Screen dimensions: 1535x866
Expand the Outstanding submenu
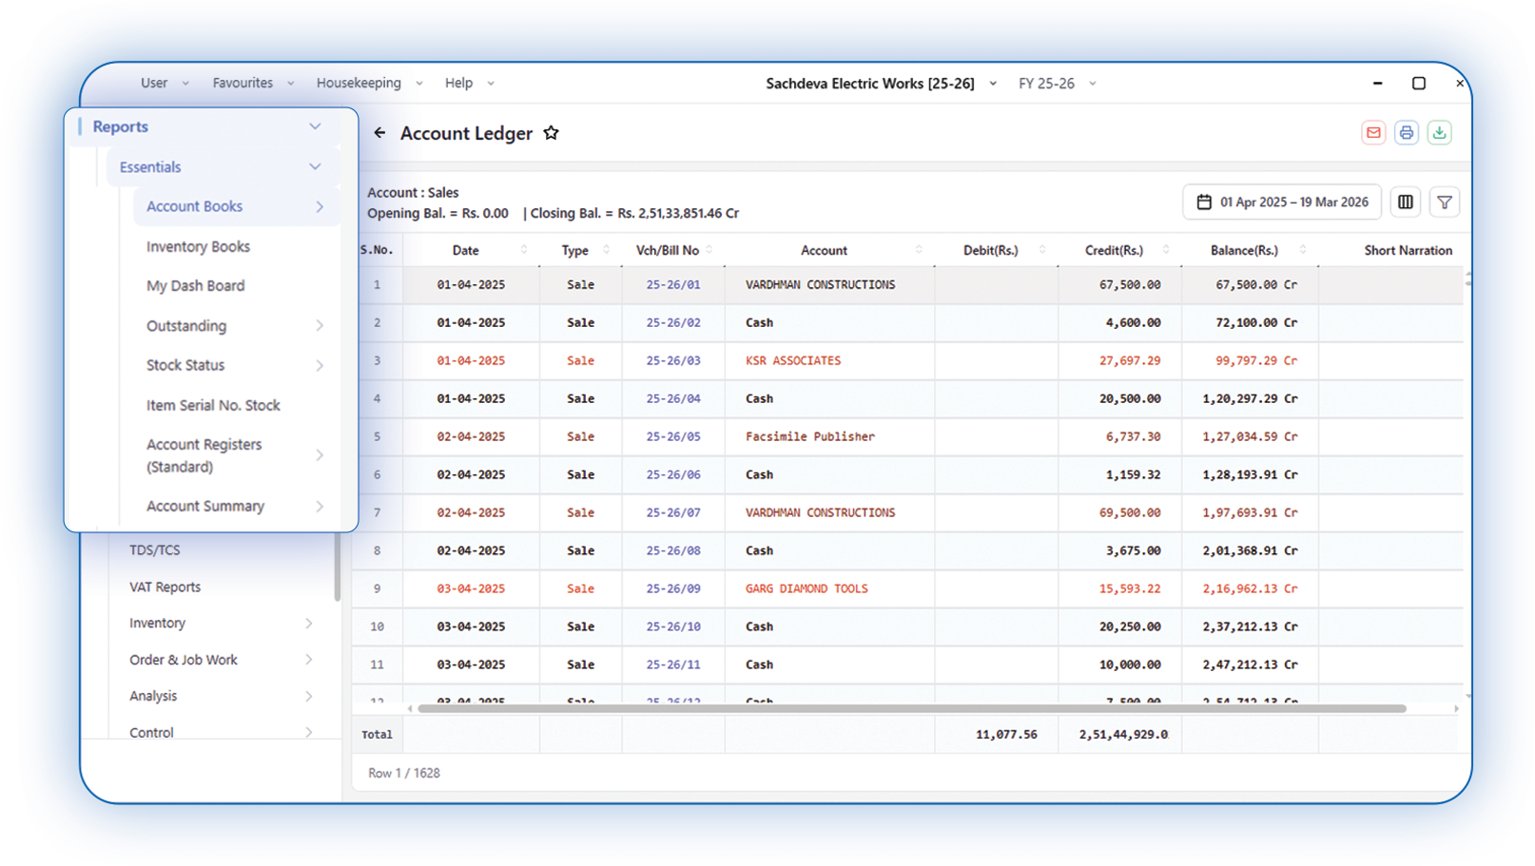(x=320, y=326)
